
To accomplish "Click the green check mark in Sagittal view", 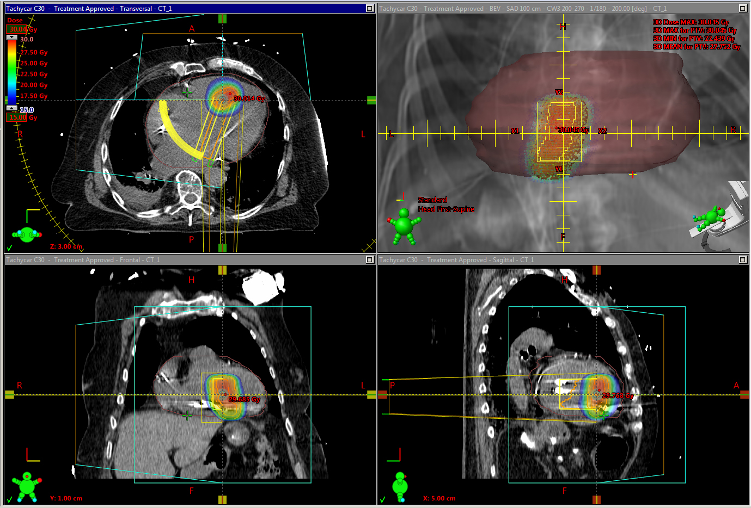I will point(382,499).
